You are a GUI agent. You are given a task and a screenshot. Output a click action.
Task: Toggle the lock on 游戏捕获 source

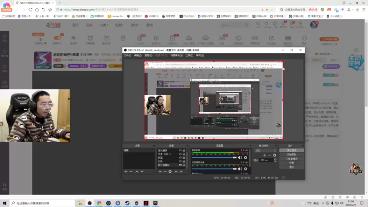pos(184,150)
